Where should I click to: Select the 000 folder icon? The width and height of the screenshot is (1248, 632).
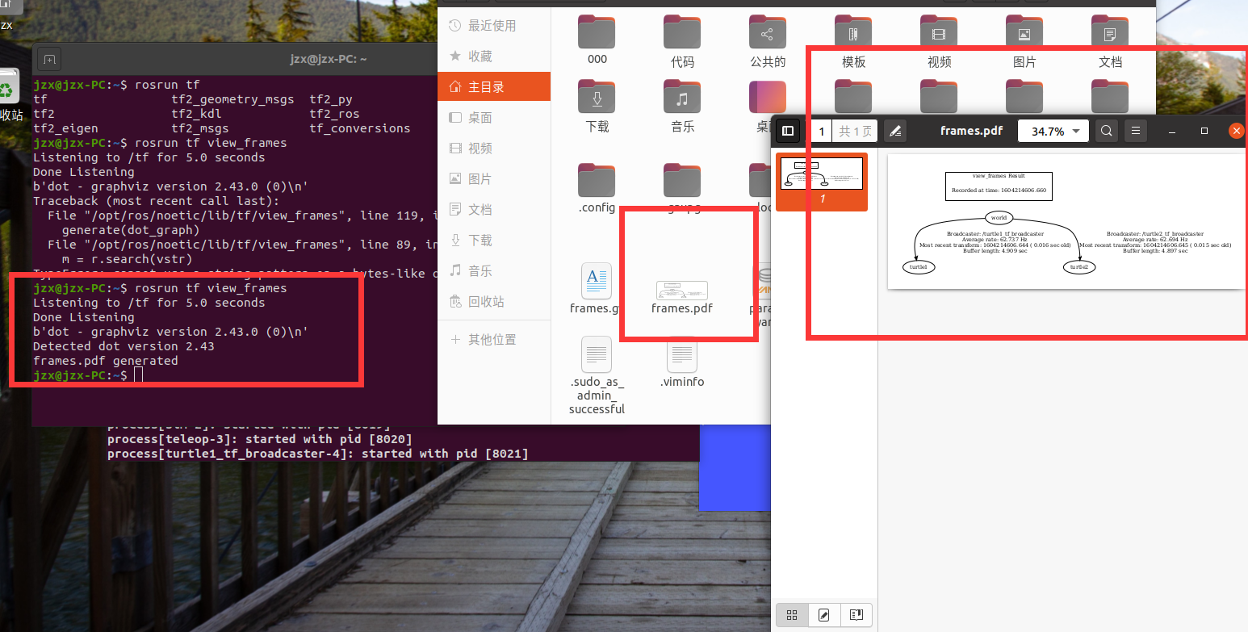[597, 32]
